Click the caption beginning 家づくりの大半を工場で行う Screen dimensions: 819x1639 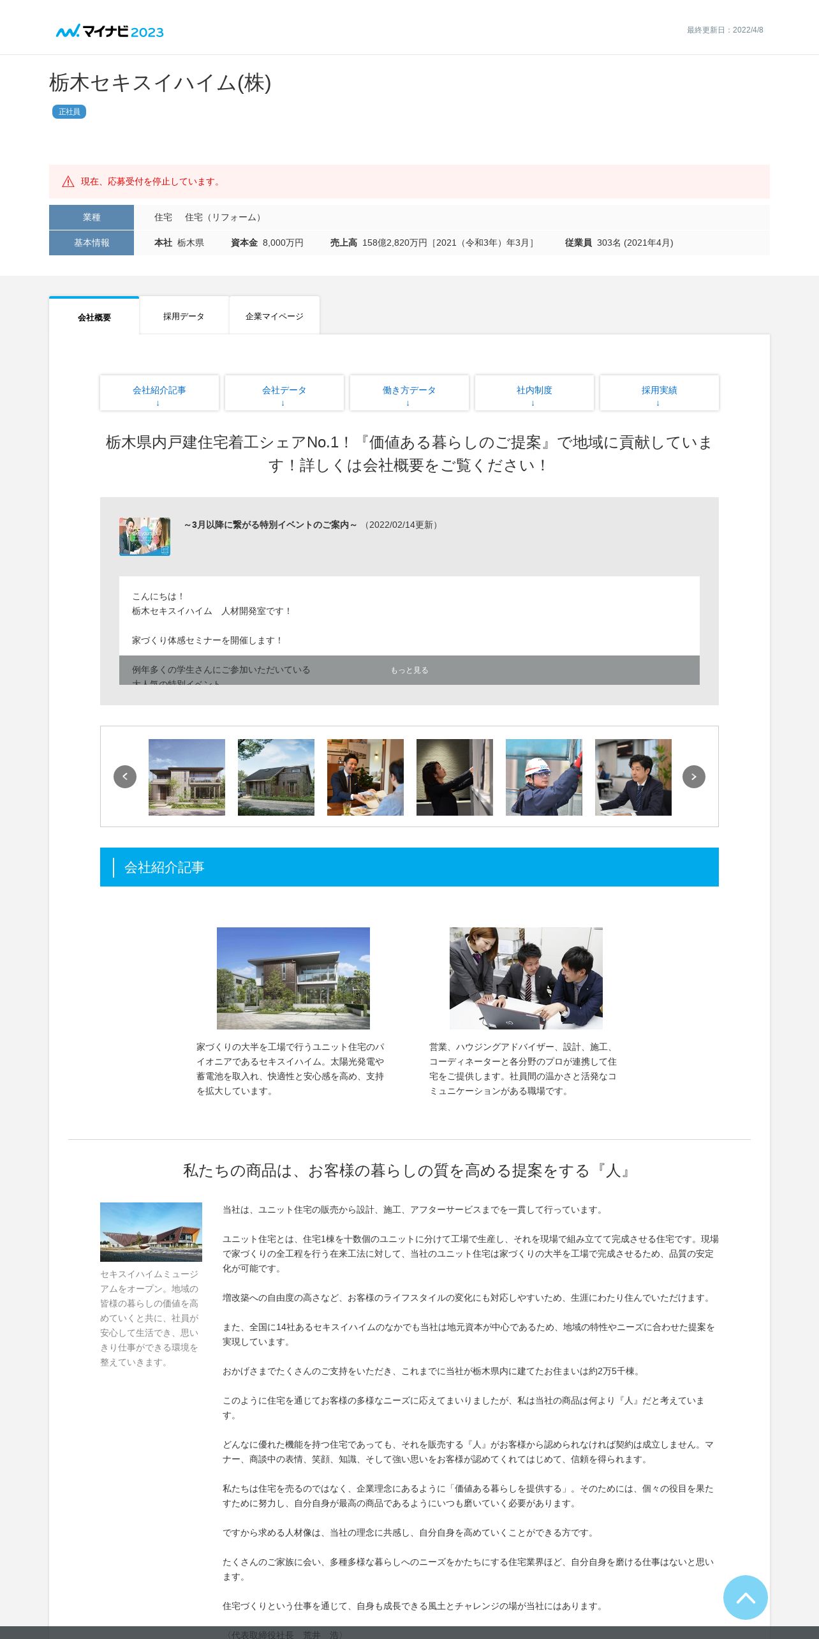tap(291, 1069)
